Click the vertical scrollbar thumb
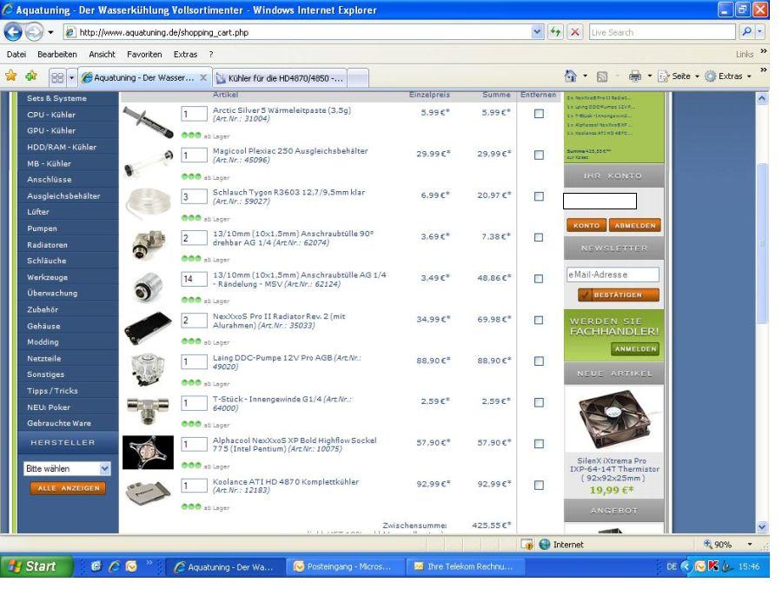 pos(762,243)
